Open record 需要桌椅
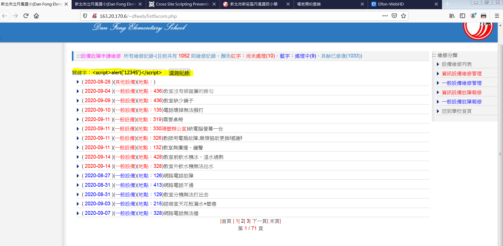Viewport: 503px width, 246px height. [173, 120]
